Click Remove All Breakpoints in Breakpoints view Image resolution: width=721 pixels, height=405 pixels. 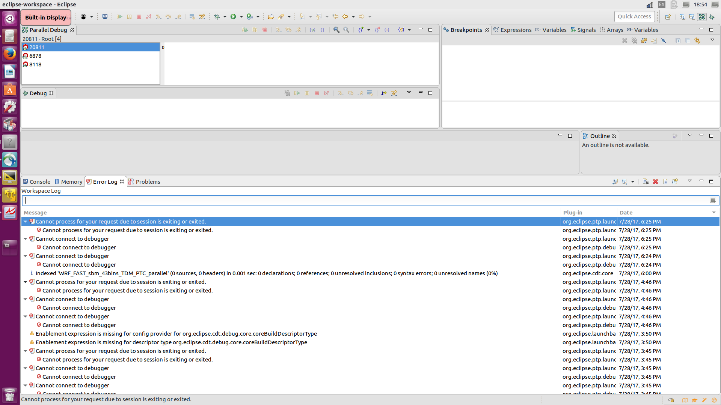pyautogui.click(x=634, y=40)
